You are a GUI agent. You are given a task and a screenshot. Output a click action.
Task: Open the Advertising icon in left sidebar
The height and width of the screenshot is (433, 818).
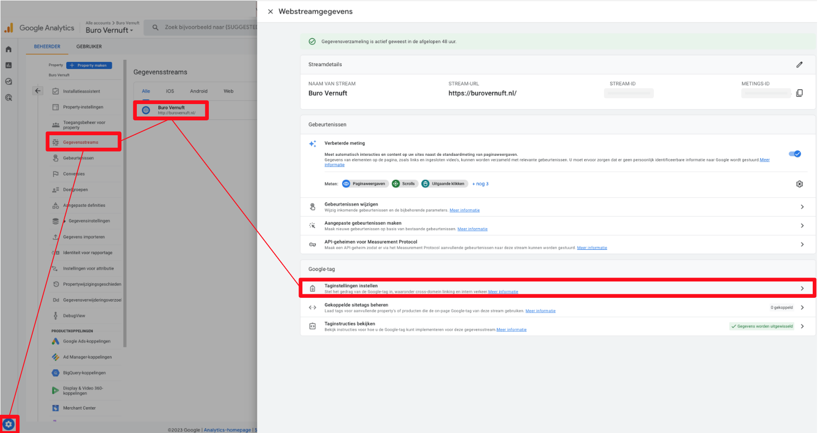pyautogui.click(x=9, y=98)
